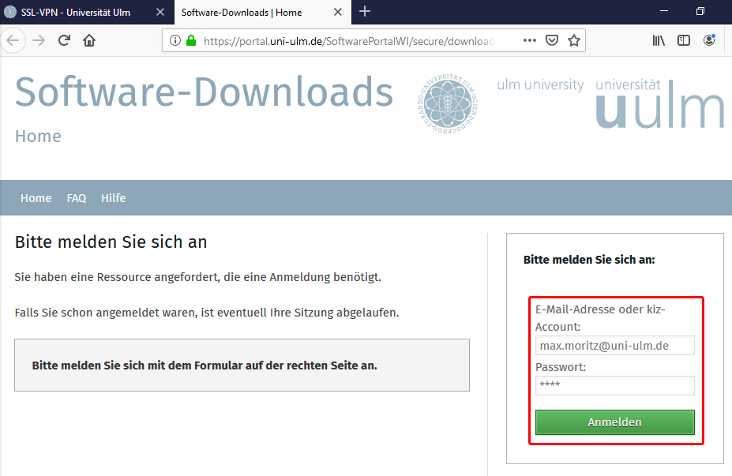Open Hilfe in the navigation bar
732x476 pixels.
click(114, 198)
